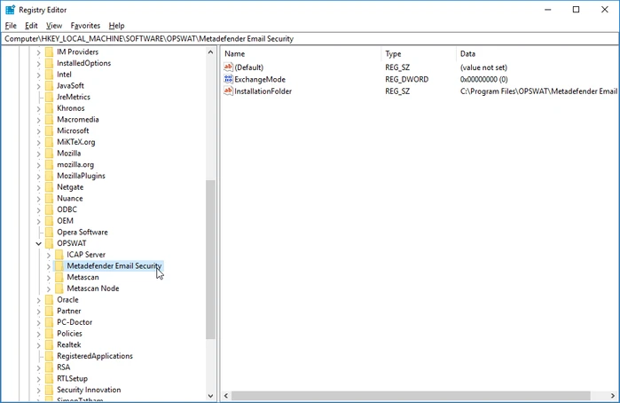Viewport: 620px width, 403px height.
Task: Click the values pane scroll left arrow
Action: tap(226, 396)
